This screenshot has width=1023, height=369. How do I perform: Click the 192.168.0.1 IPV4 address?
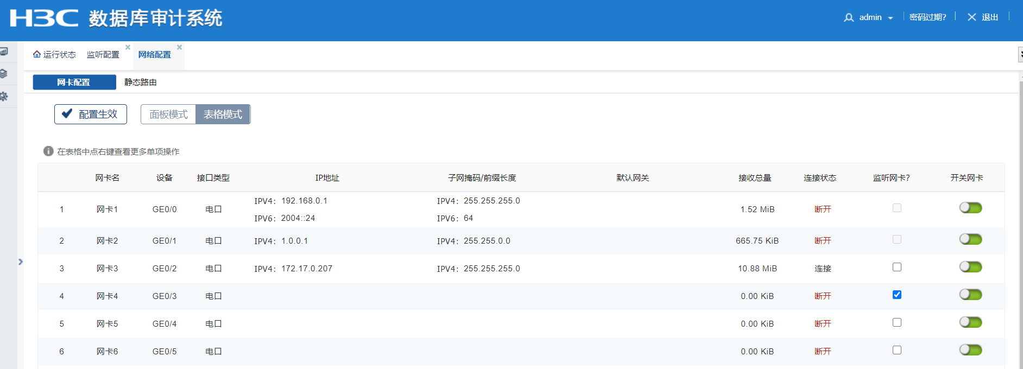(x=304, y=201)
